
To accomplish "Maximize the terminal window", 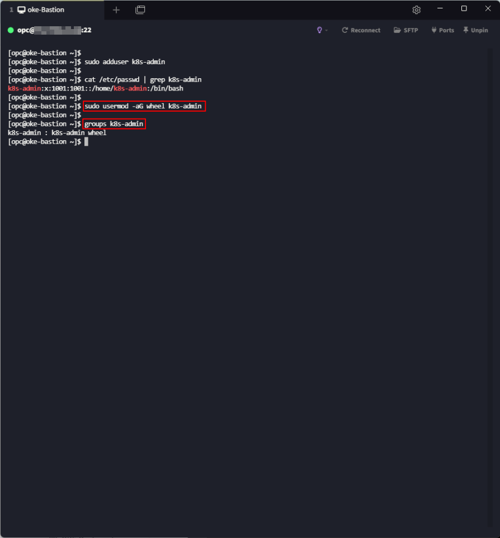I will pyautogui.click(x=464, y=9).
